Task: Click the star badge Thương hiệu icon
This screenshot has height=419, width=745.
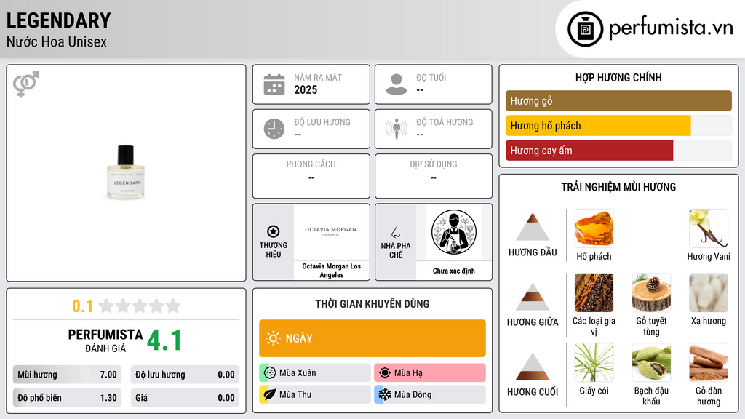Action: click(x=274, y=231)
